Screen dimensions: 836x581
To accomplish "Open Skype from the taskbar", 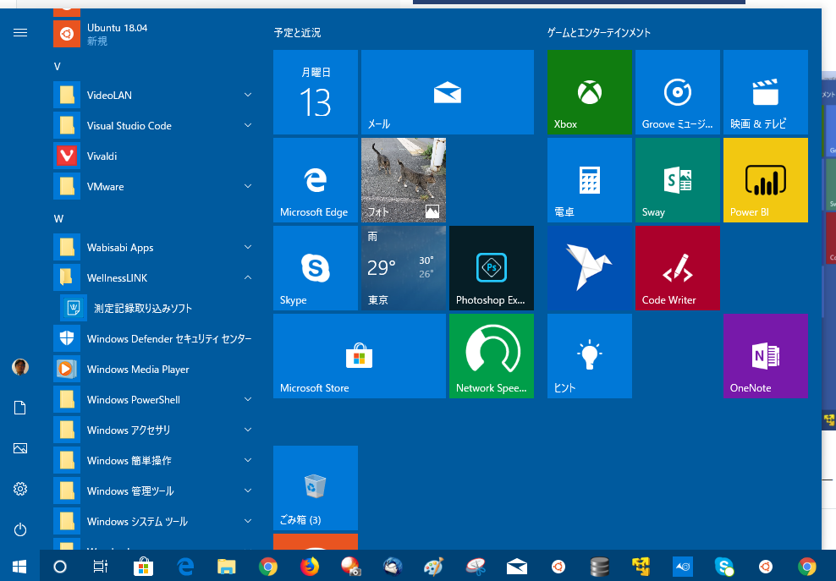I will (724, 567).
